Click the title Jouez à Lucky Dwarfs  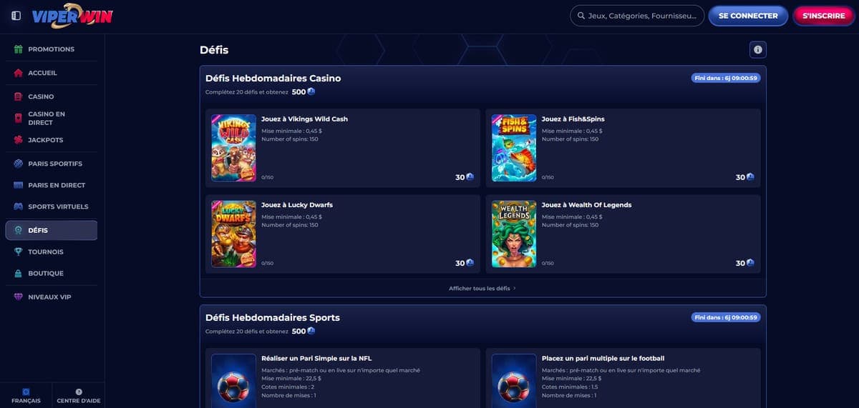pyautogui.click(x=297, y=204)
